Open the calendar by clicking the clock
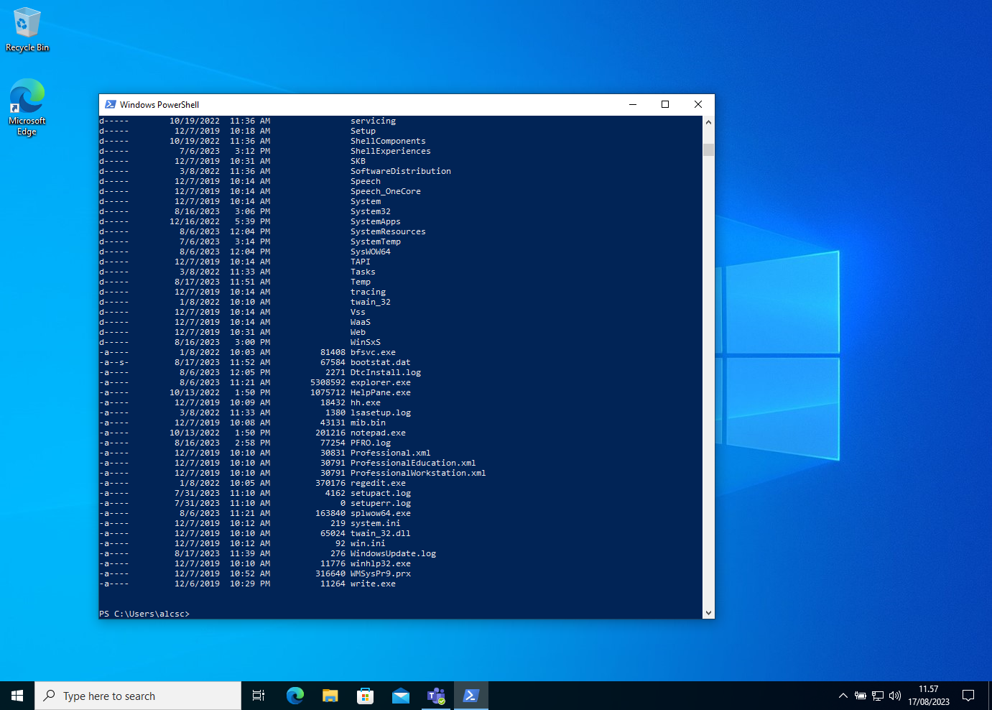Image resolution: width=992 pixels, height=710 pixels. (927, 695)
